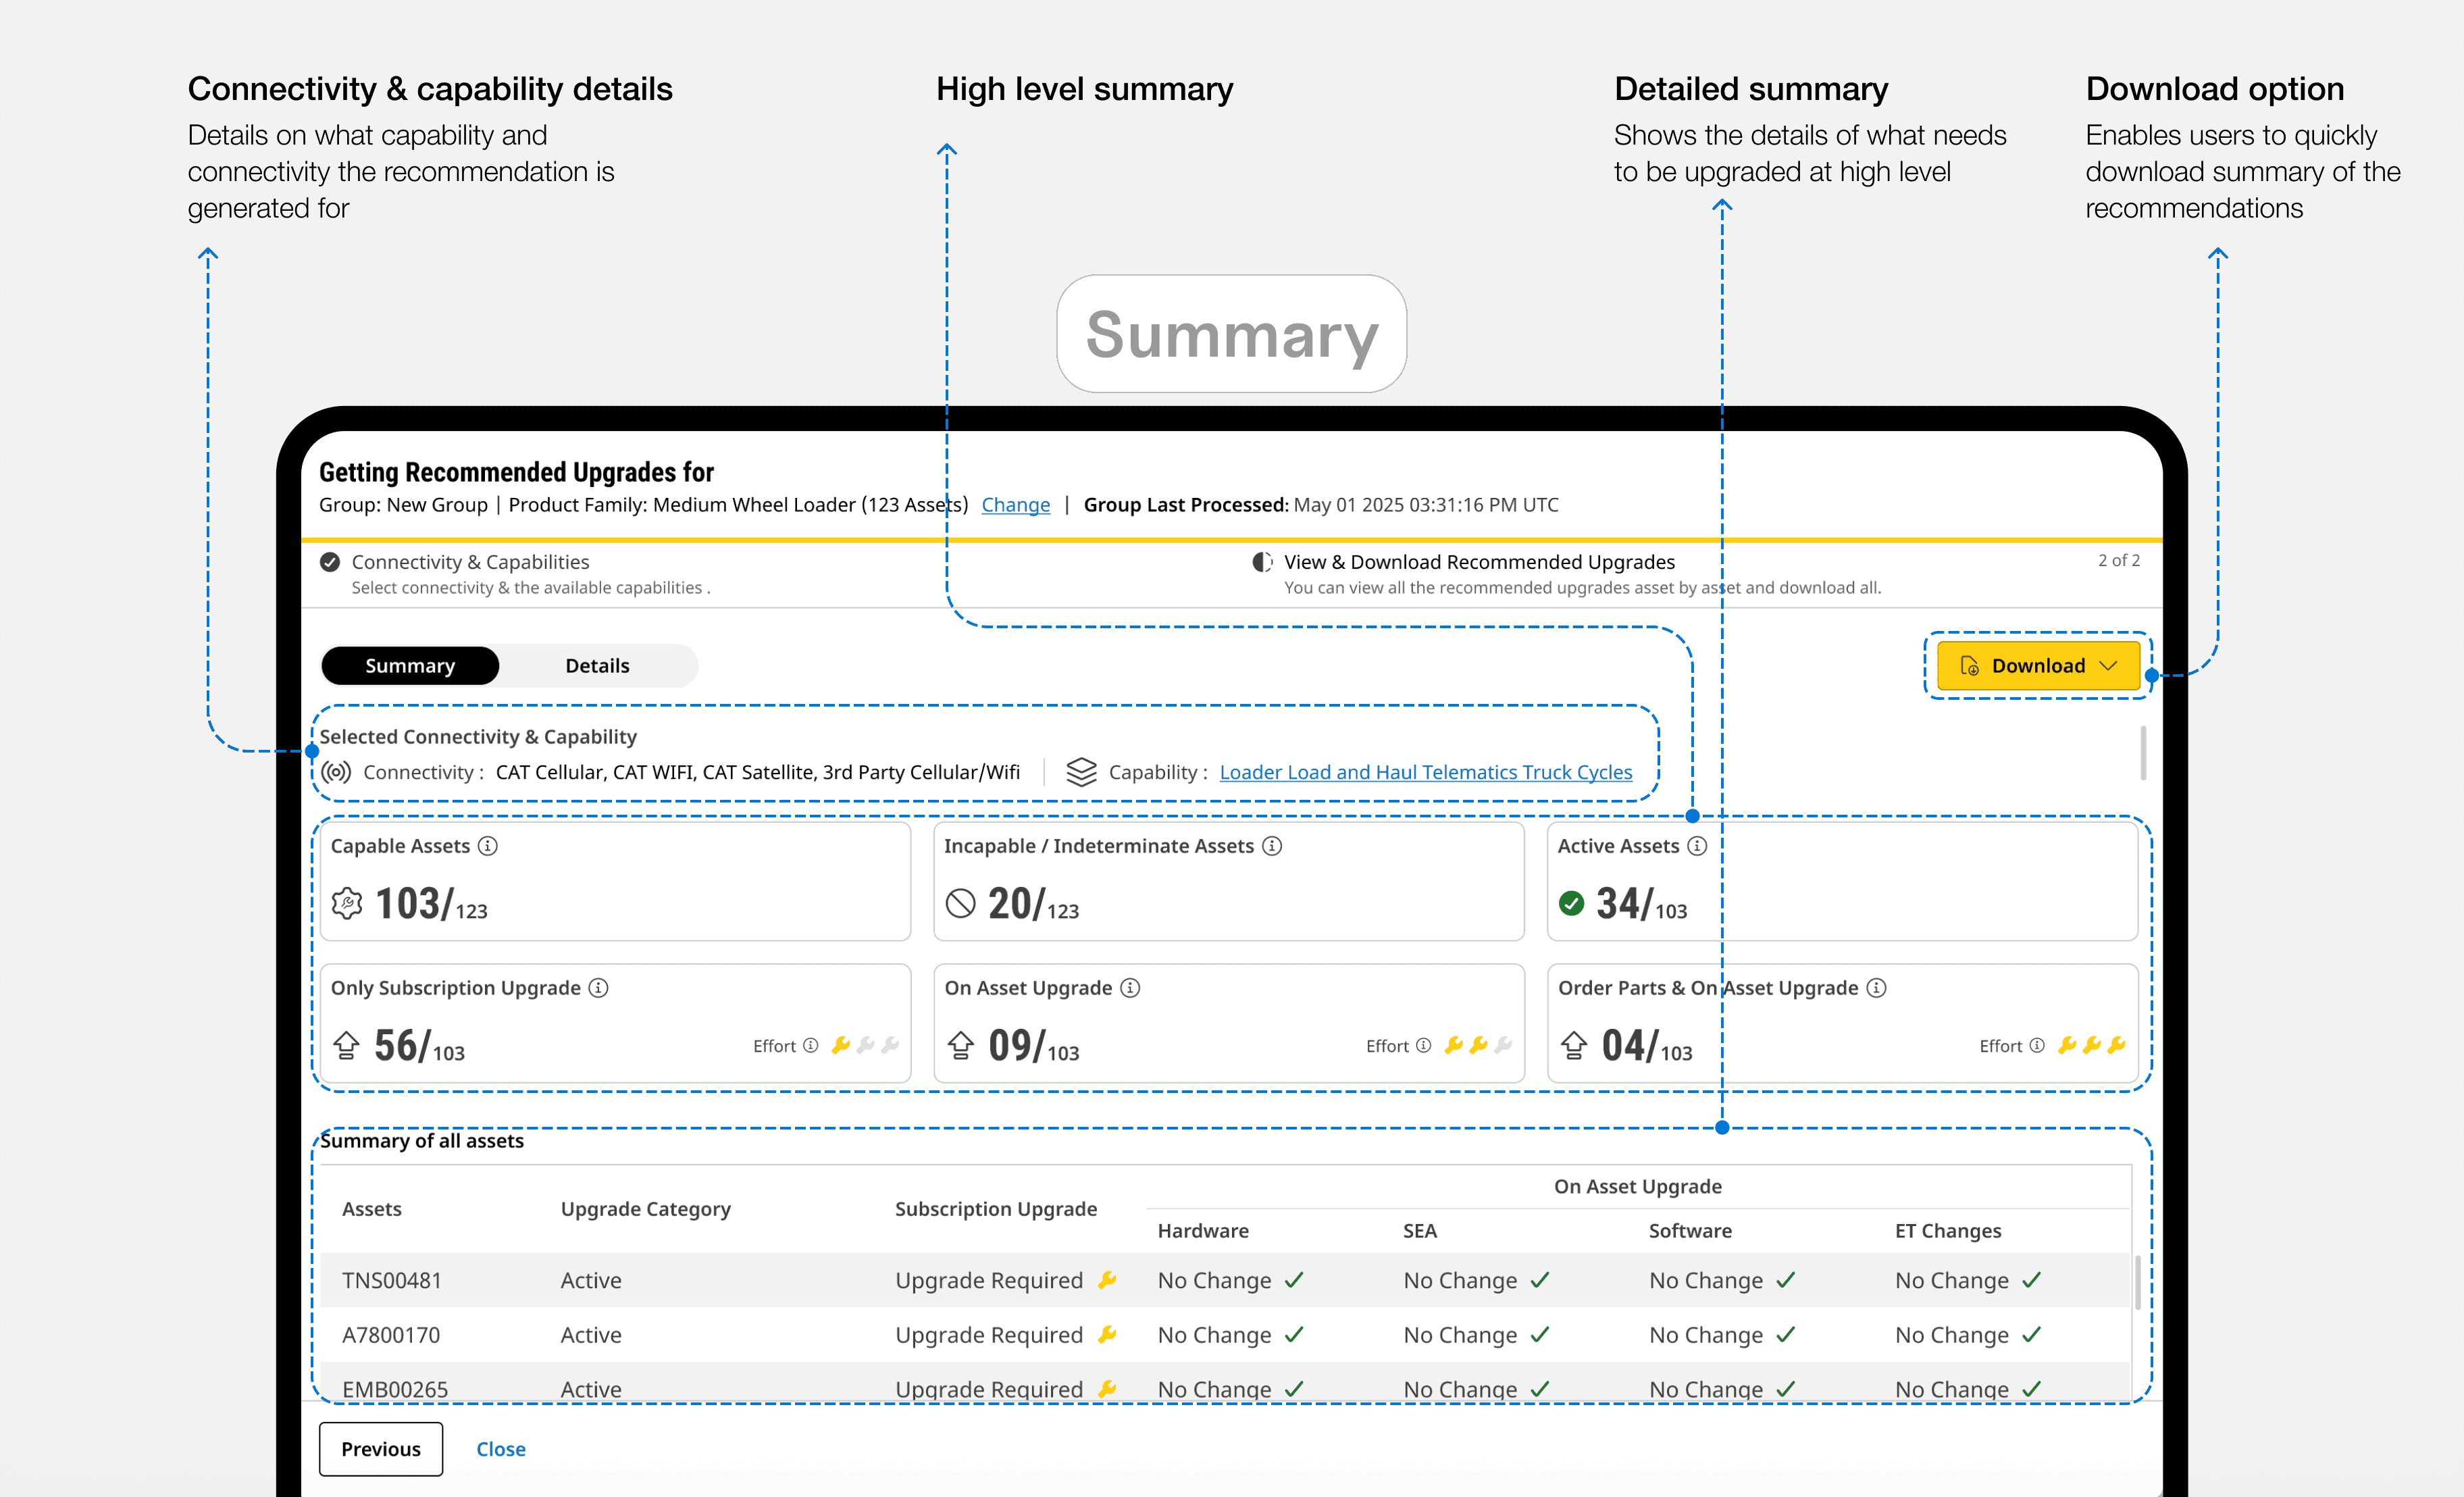The height and width of the screenshot is (1497, 2464).
Task: Select the View & Download Recommended Upgrades step
Action: tap(1566, 573)
